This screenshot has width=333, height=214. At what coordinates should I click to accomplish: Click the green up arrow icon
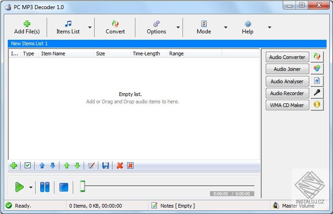click(x=67, y=166)
